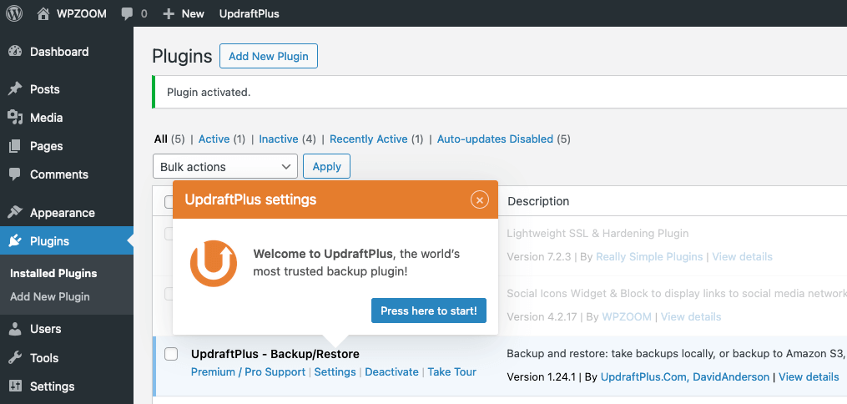This screenshot has height=404, width=847.
Task: Open the WordPress logo menu
Action: pos(14,13)
